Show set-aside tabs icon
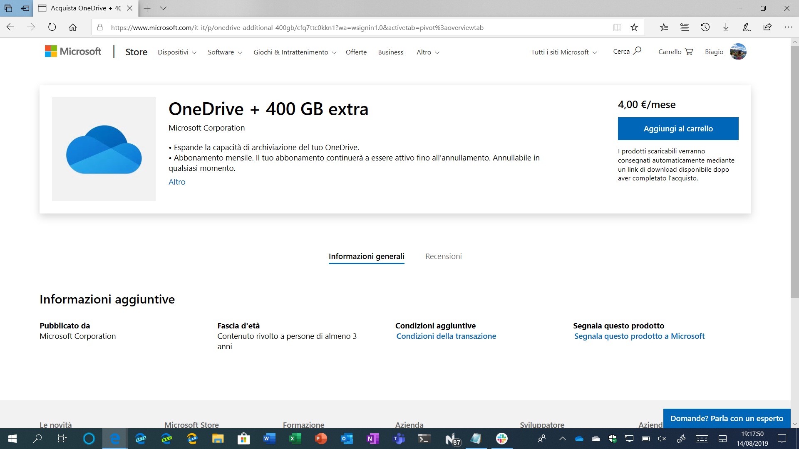799x449 pixels. [x=8, y=8]
